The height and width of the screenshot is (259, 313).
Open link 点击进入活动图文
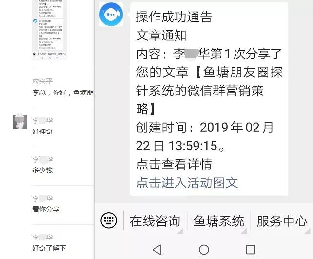tap(187, 183)
